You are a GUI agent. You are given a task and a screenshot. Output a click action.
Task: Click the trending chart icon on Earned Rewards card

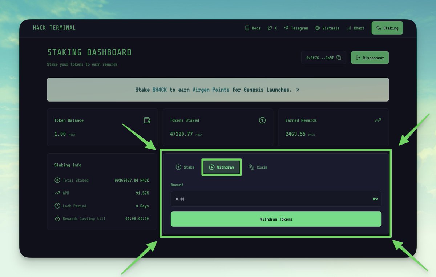coord(378,120)
